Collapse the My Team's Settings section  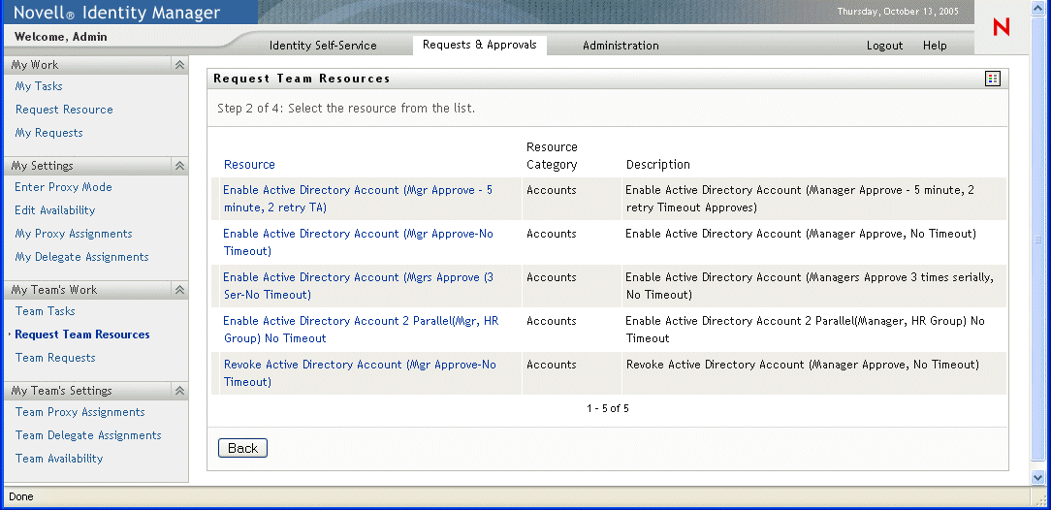pyautogui.click(x=179, y=391)
